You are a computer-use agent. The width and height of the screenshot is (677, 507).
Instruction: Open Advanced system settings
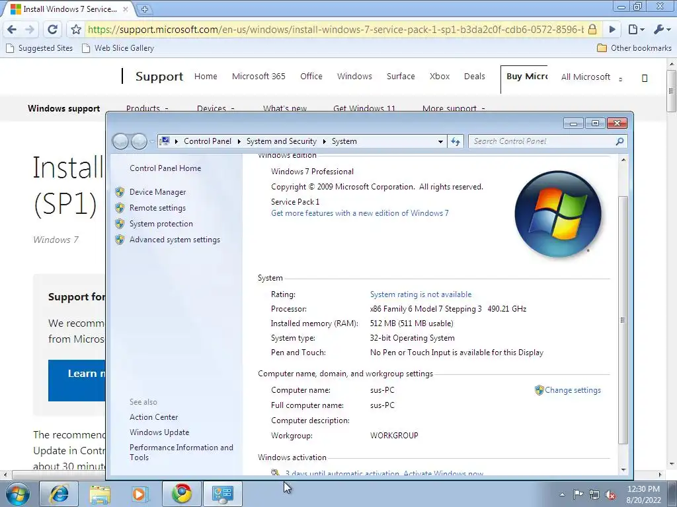175,240
